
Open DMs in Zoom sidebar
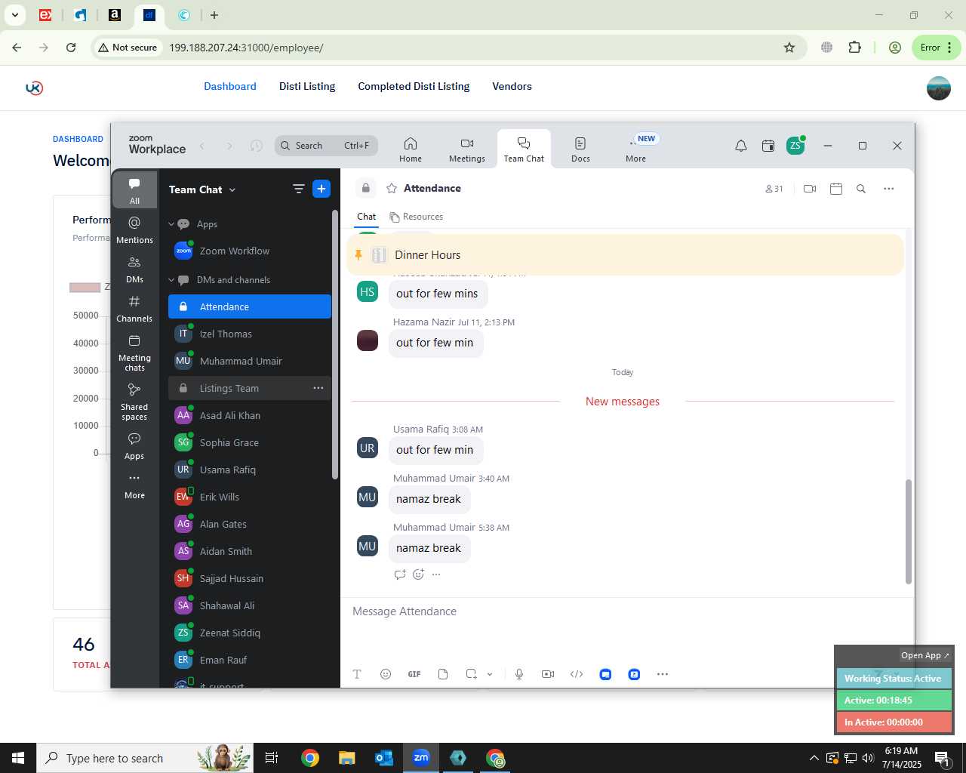(x=134, y=269)
